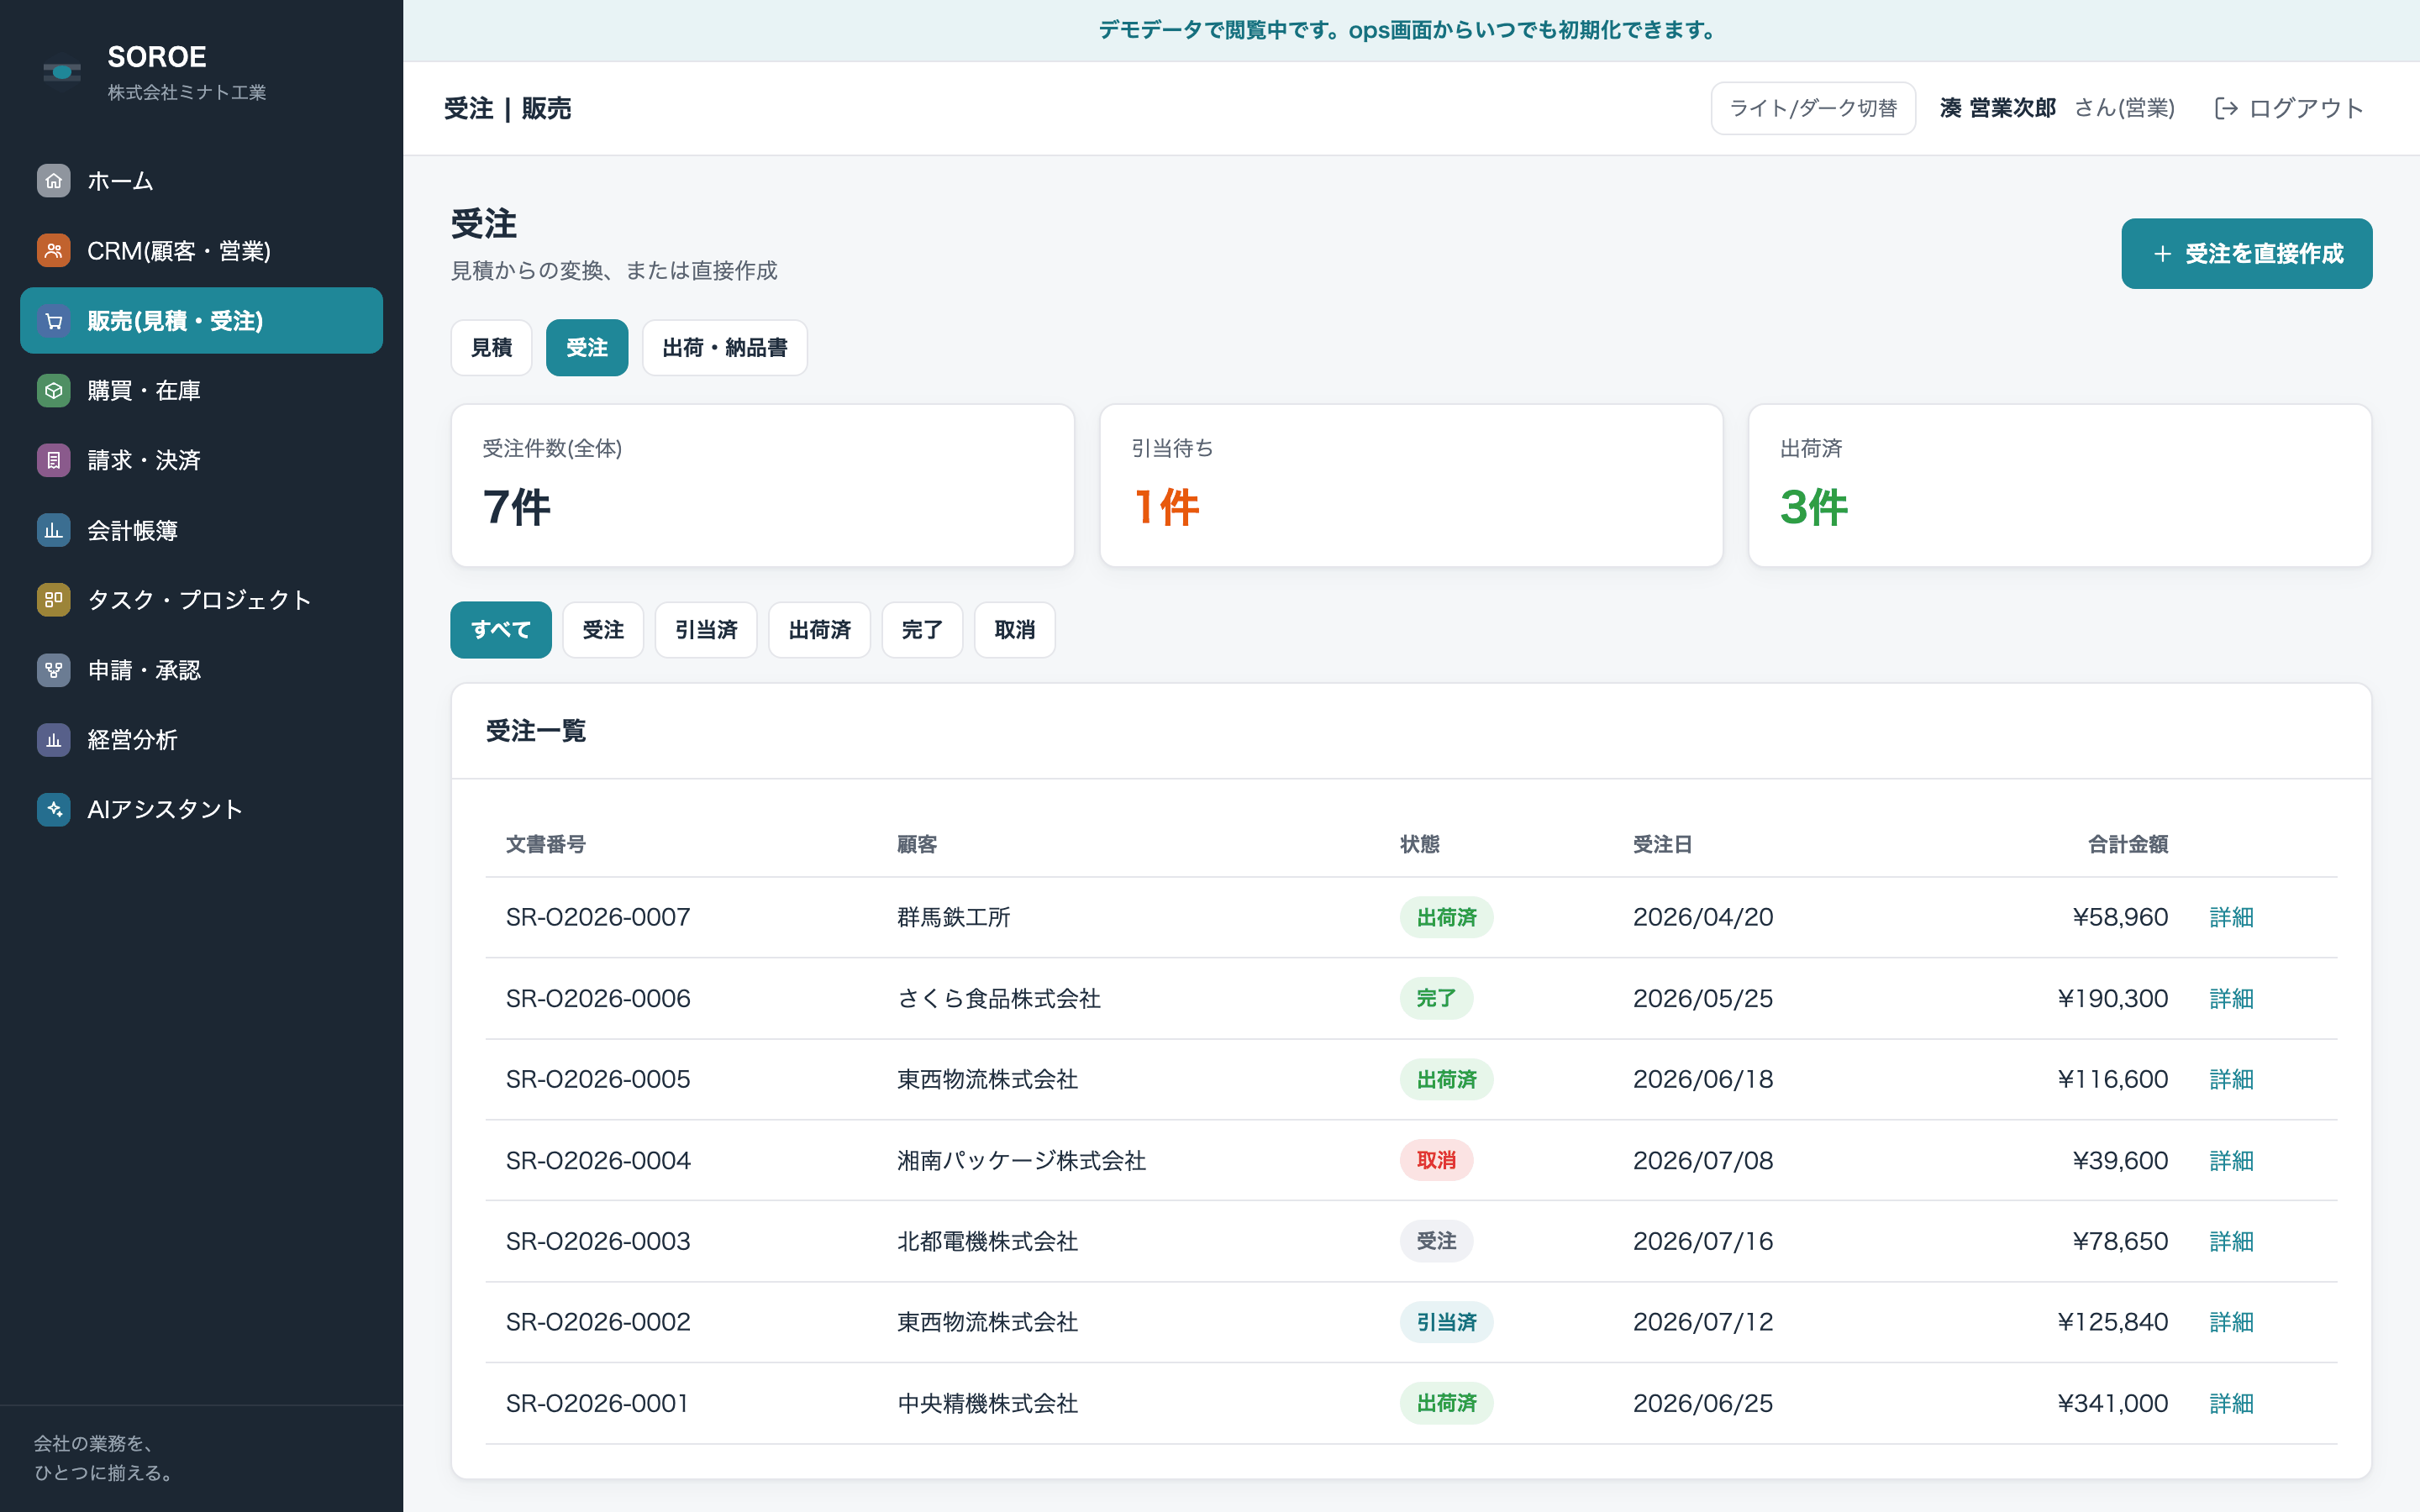Open 購買・在庫 in the sidebar
Image resolution: width=2420 pixels, height=1512 pixels.
201,390
